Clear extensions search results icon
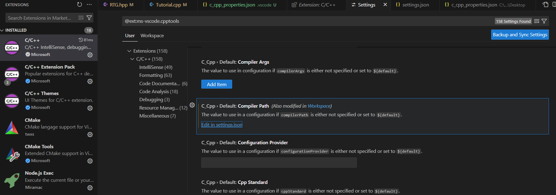Viewport: 556px width, 195px height. [x=81, y=18]
